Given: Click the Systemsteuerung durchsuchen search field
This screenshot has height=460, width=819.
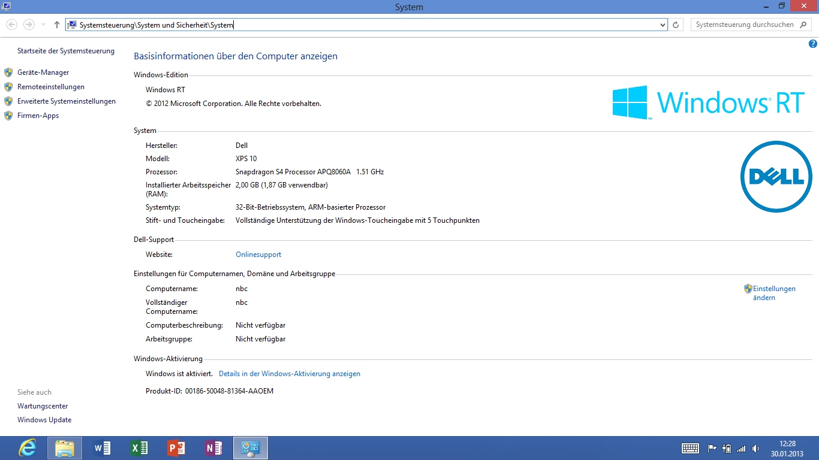Looking at the screenshot, I should [745, 25].
